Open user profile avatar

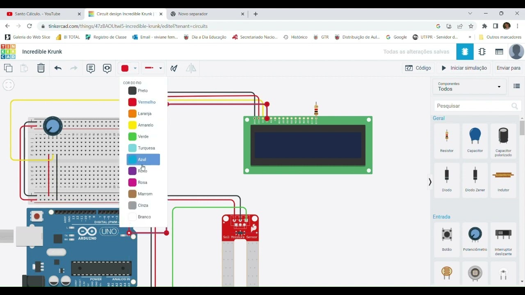516,52
